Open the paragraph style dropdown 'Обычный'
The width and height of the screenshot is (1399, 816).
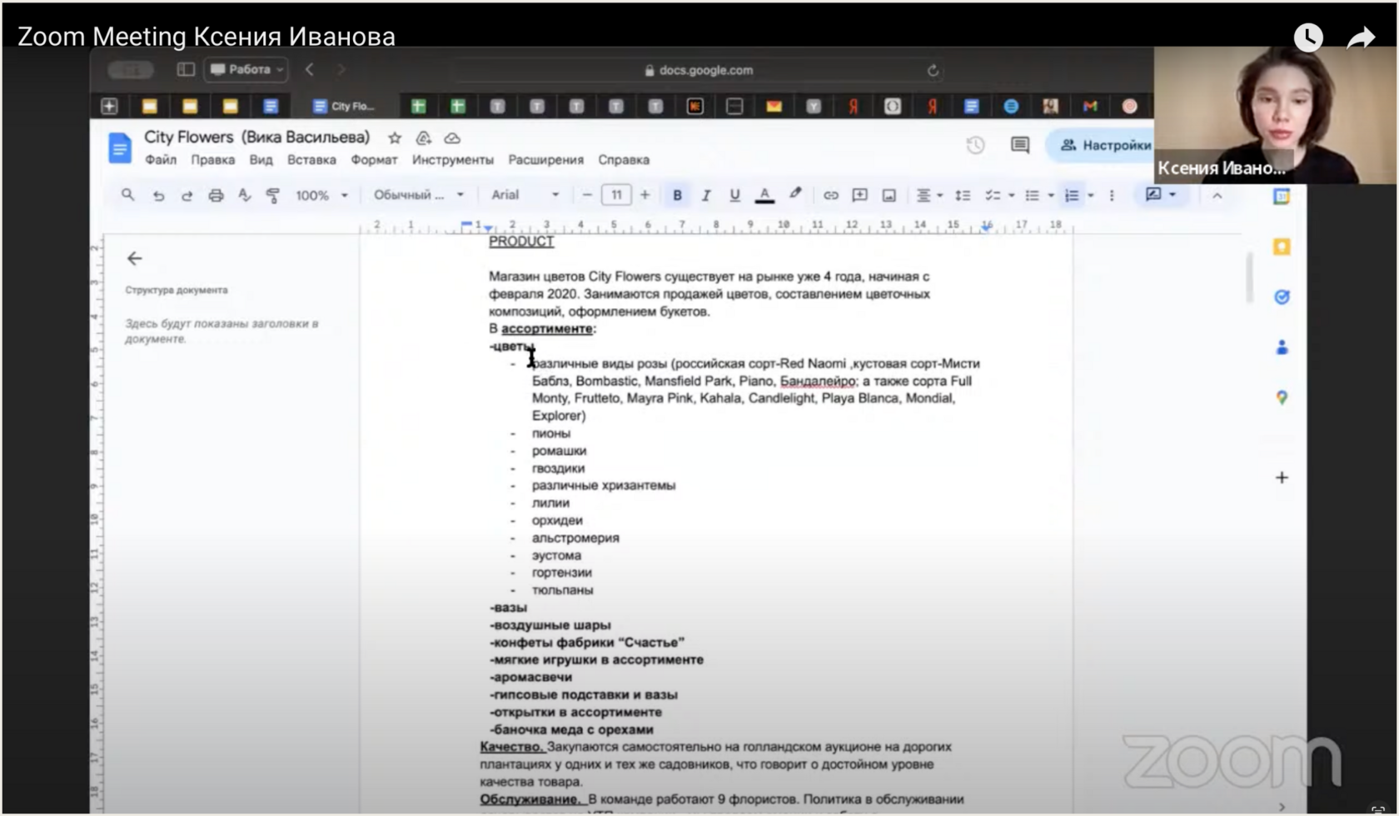point(418,196)
